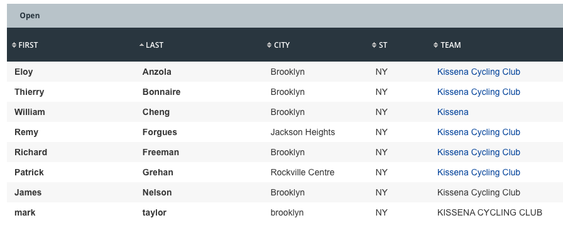Viewport: 563px width, 230px height.
Task: Click the FIRST column header label
Action: click(x=28, y=45)
